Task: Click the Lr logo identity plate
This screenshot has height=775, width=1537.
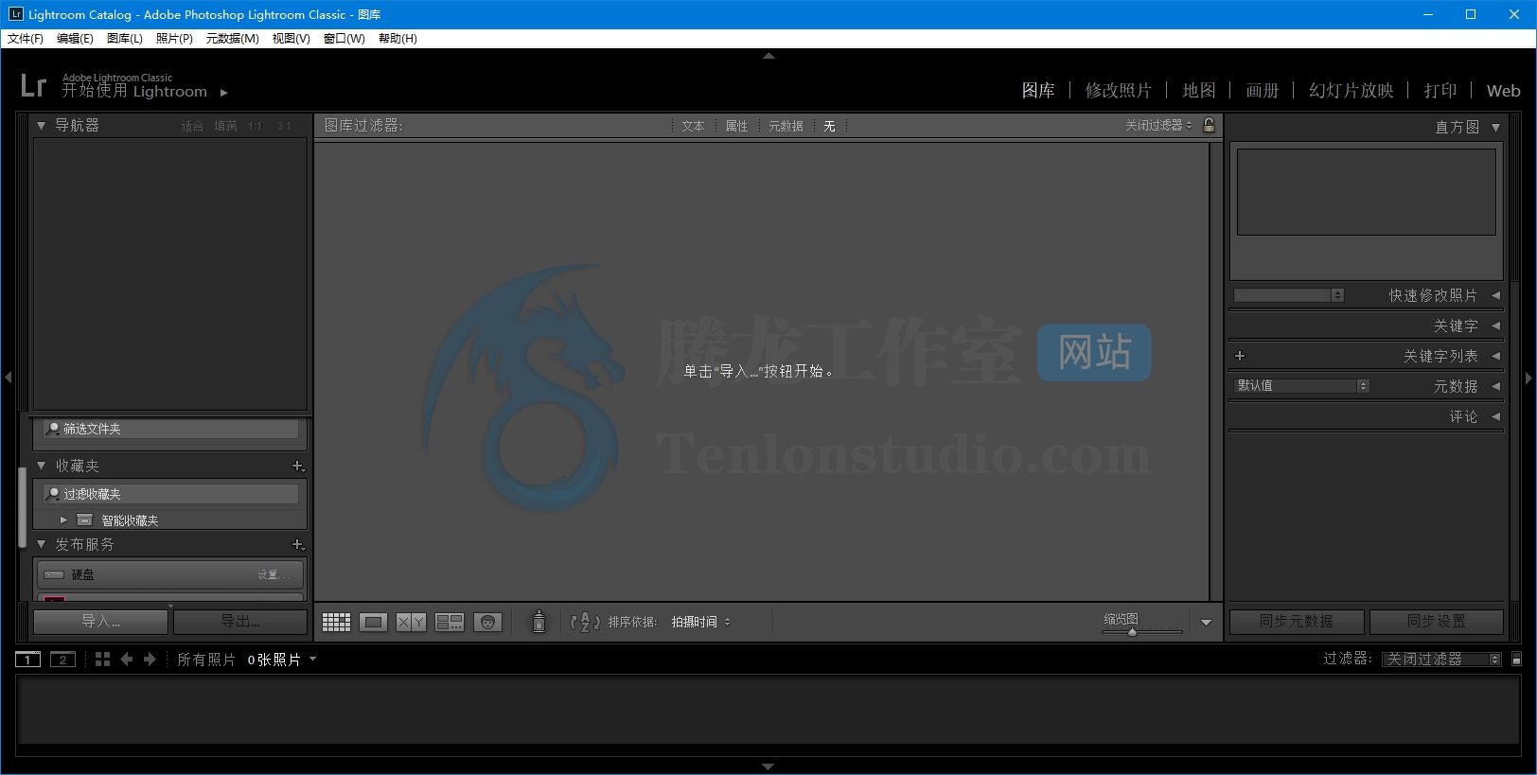Action: [x=33, y=86]
